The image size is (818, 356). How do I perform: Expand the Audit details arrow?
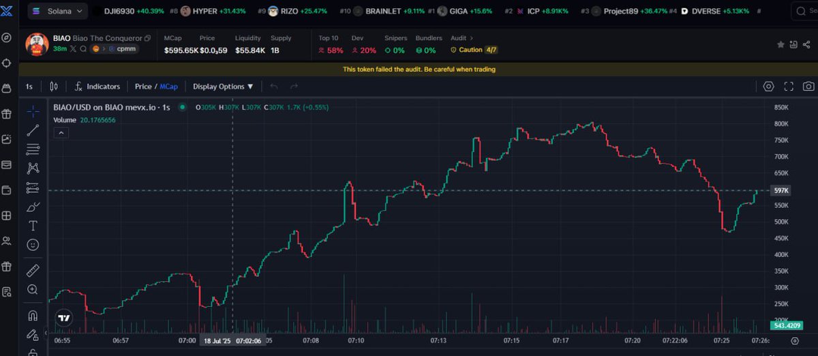[x=472, y=38]
